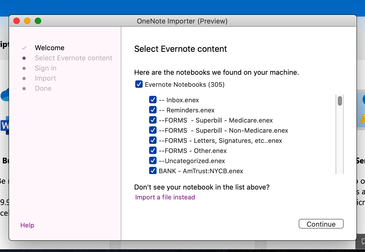Select the Welcome step in sidebar
365x252 pixels.
50,48
